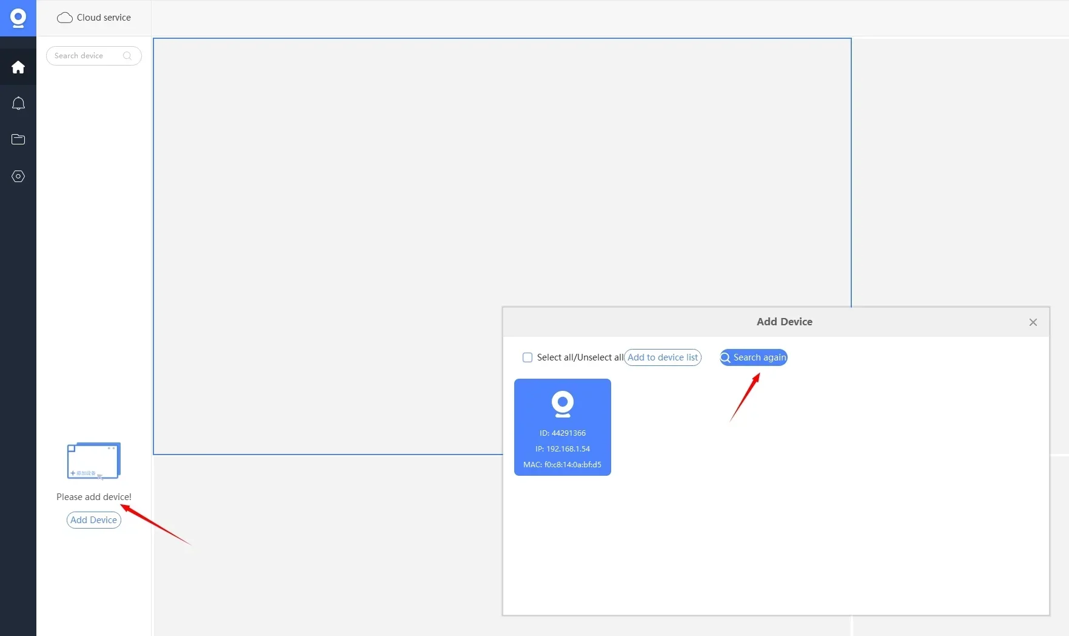Click magnifier icon in Search device field
Viewport: 1069px width, 636px height.
(127, 56)
